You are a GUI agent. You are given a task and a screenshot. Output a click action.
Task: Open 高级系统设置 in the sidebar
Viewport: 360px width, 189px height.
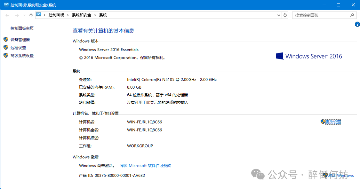click(22, 56)
